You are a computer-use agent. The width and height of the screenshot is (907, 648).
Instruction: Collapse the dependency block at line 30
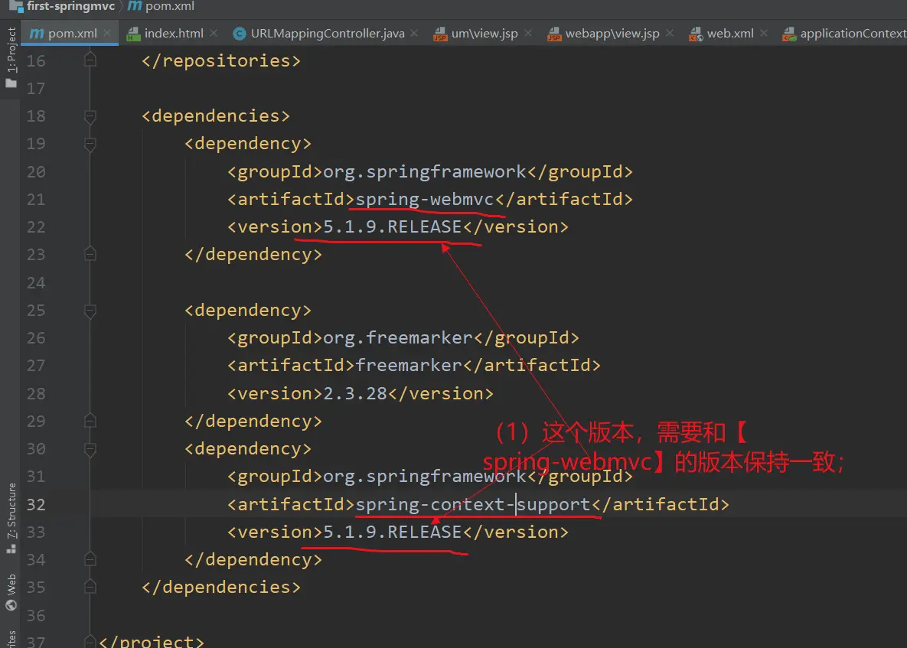[x=90, y=449]
